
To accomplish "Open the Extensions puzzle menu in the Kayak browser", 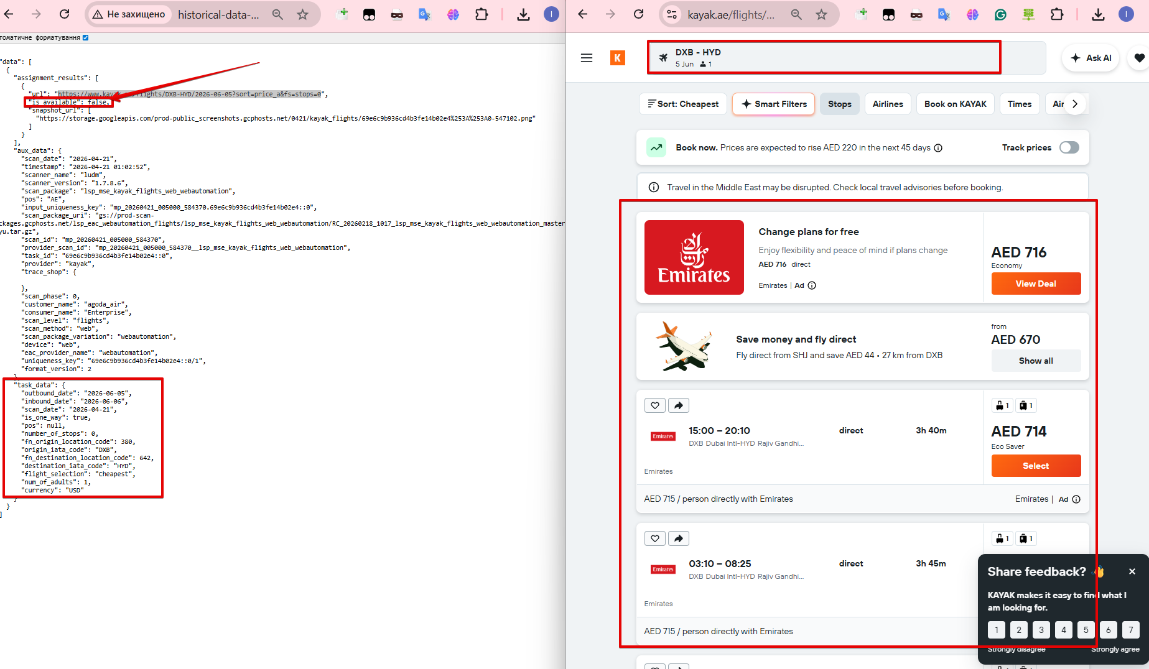I will (1057, 14).
